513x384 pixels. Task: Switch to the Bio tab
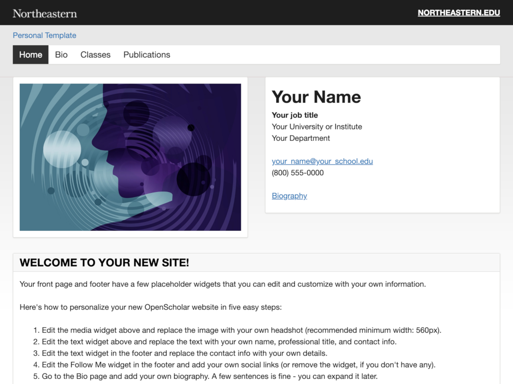[61, 54]
